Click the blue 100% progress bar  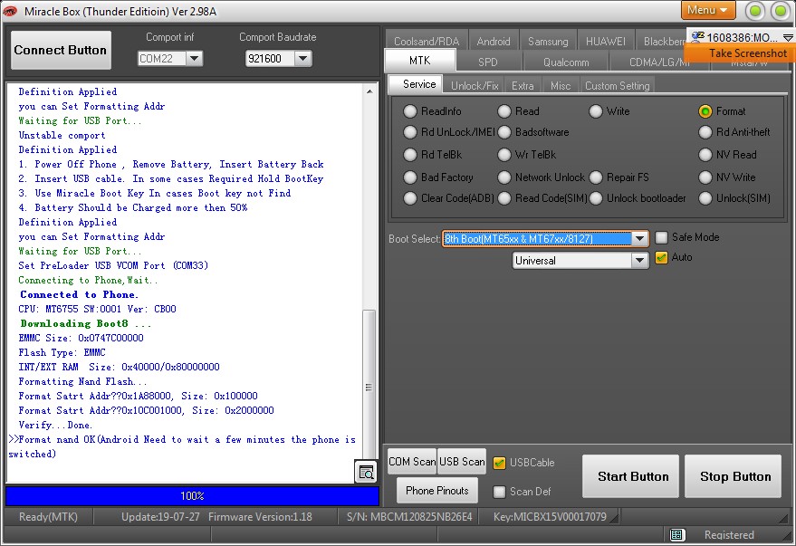coord(192,496)
